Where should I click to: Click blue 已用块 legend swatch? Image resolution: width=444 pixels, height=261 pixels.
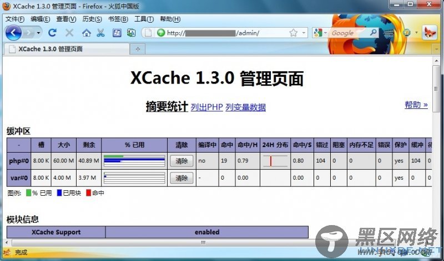pos(59,193)
